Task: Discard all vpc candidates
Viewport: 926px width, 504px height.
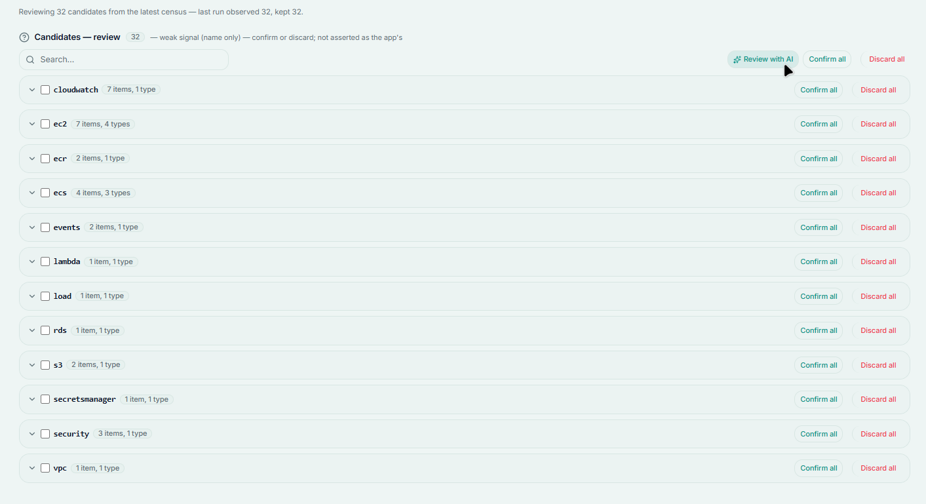Action: [878, 468]
